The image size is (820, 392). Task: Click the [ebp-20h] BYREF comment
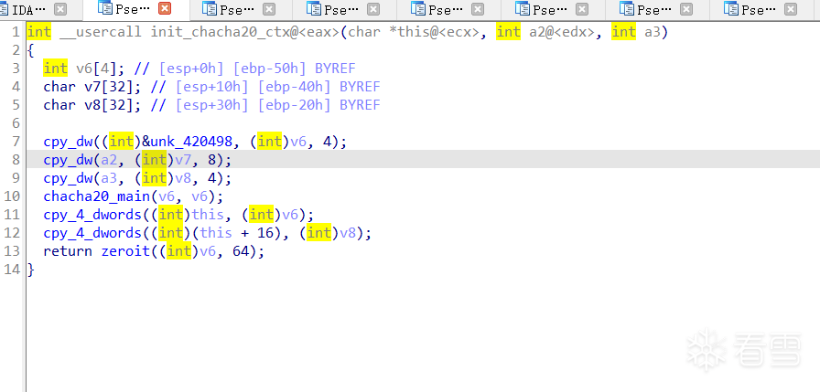pyautogui.click(x=319, y=105)
